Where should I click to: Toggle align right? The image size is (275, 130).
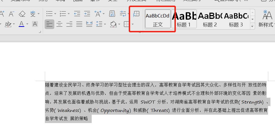69,24
